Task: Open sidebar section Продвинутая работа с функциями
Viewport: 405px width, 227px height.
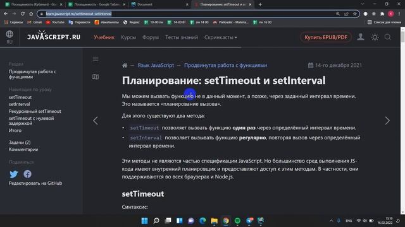Action: tap(32, 74)
